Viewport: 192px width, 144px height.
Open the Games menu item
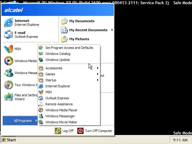[x=69, y=74]
